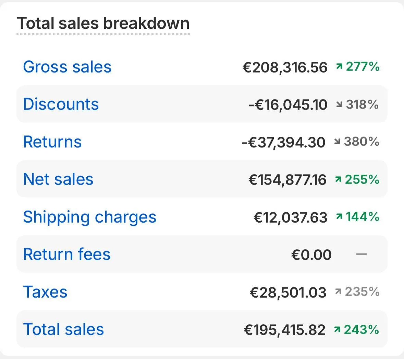404x359 pixels.
Task: Click the Return fees dash indicator
Action: [x=362, y=255]
